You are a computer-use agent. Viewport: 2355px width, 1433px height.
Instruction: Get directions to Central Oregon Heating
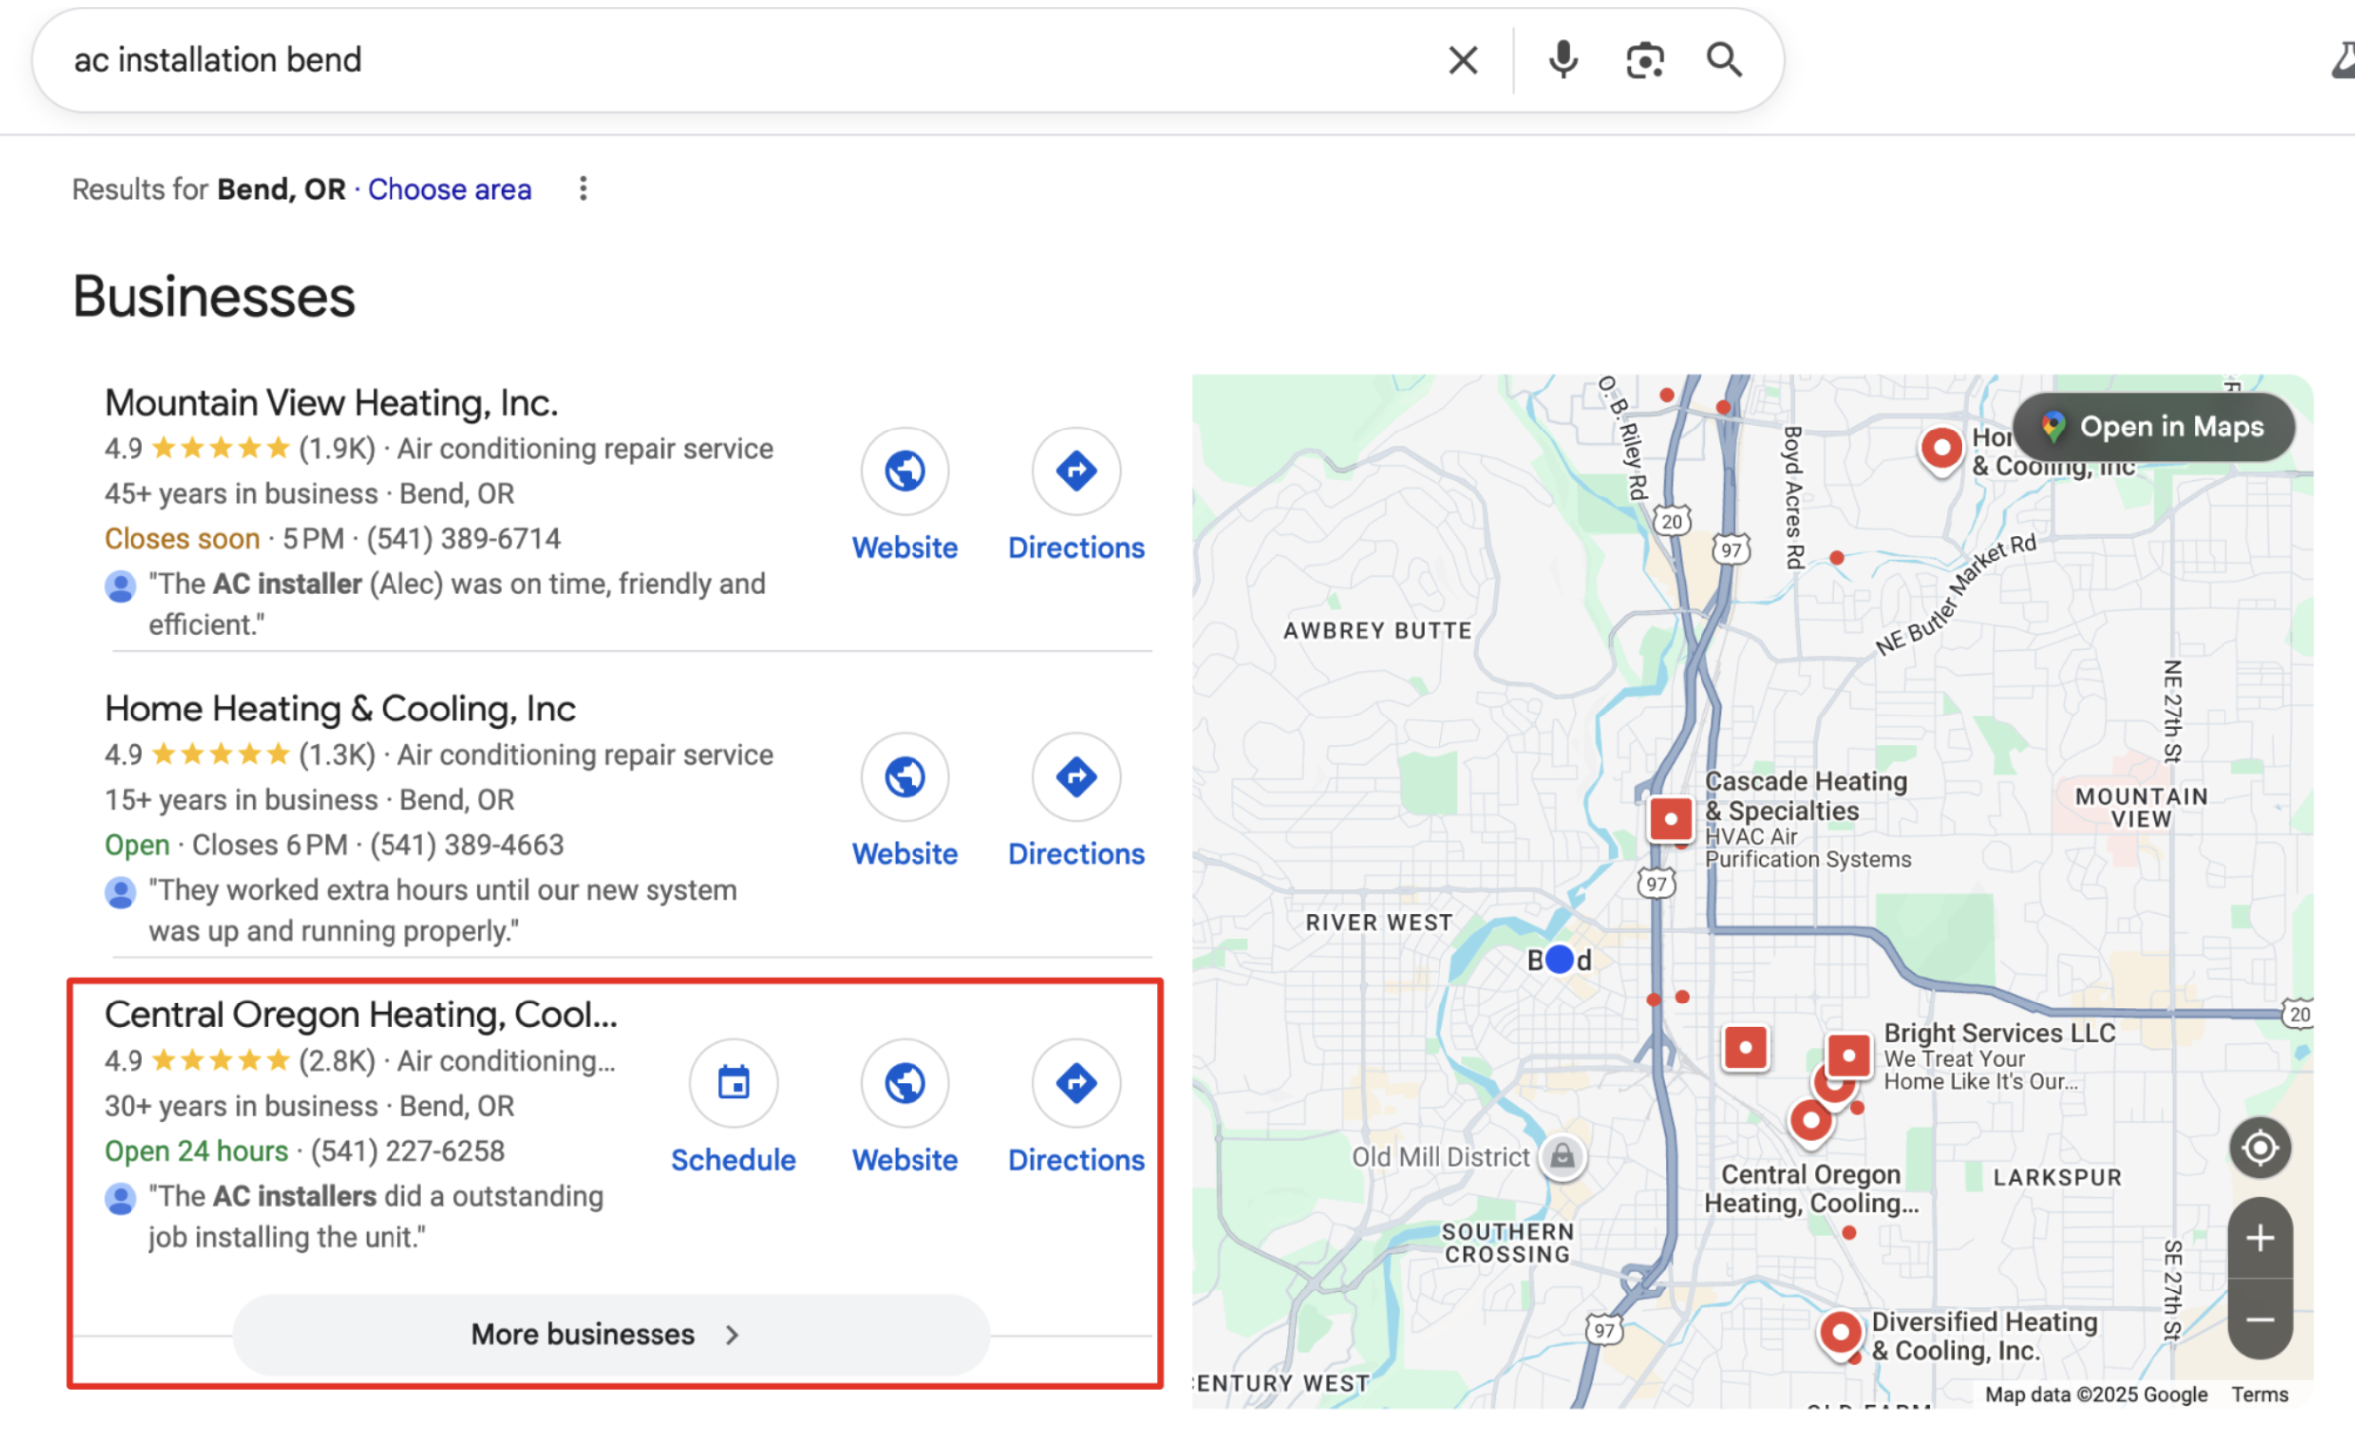point(1076,1083)
